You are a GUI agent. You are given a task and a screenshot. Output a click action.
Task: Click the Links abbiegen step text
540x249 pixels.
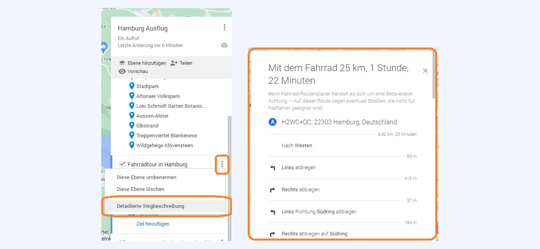(x=299, y=167)
